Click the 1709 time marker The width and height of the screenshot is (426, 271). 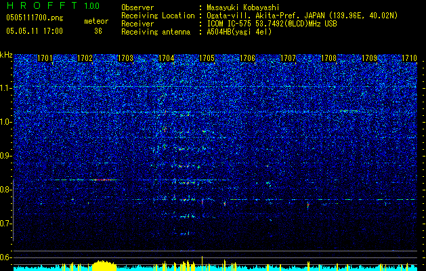tap(370, 58)
